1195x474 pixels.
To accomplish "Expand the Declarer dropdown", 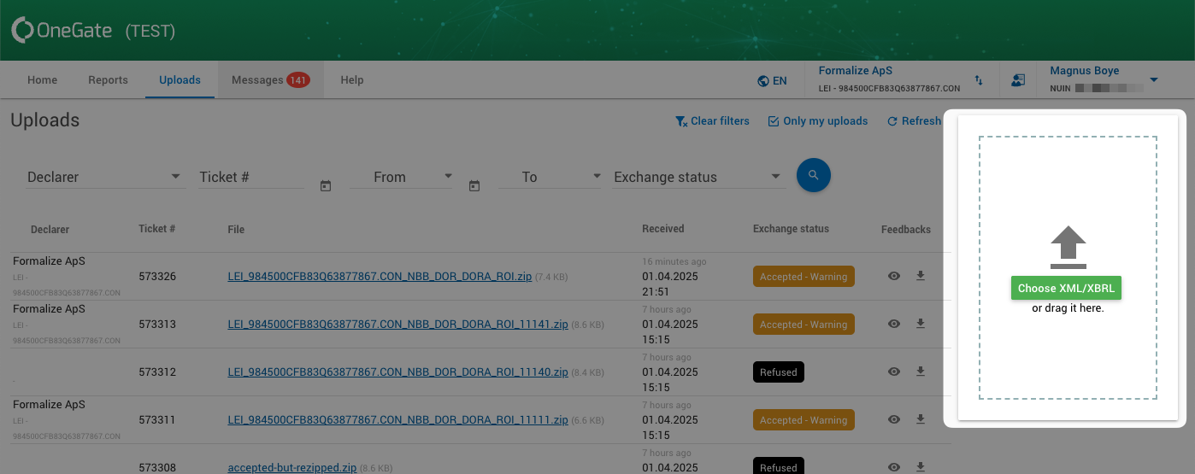I will tap(104, 177).
